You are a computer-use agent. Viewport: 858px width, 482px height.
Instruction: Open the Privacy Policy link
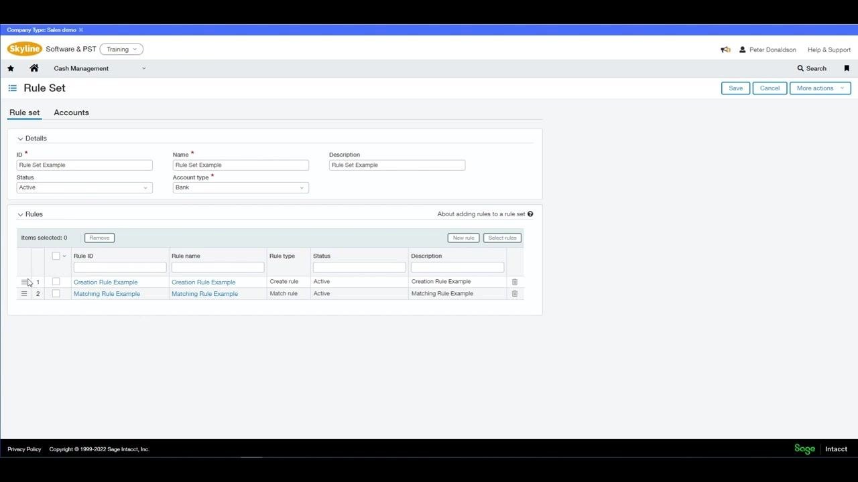tap(24, 449)
